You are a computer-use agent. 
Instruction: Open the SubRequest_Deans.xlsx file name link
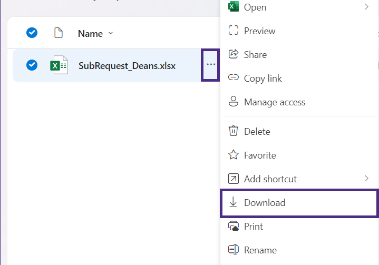pos(127,66)
